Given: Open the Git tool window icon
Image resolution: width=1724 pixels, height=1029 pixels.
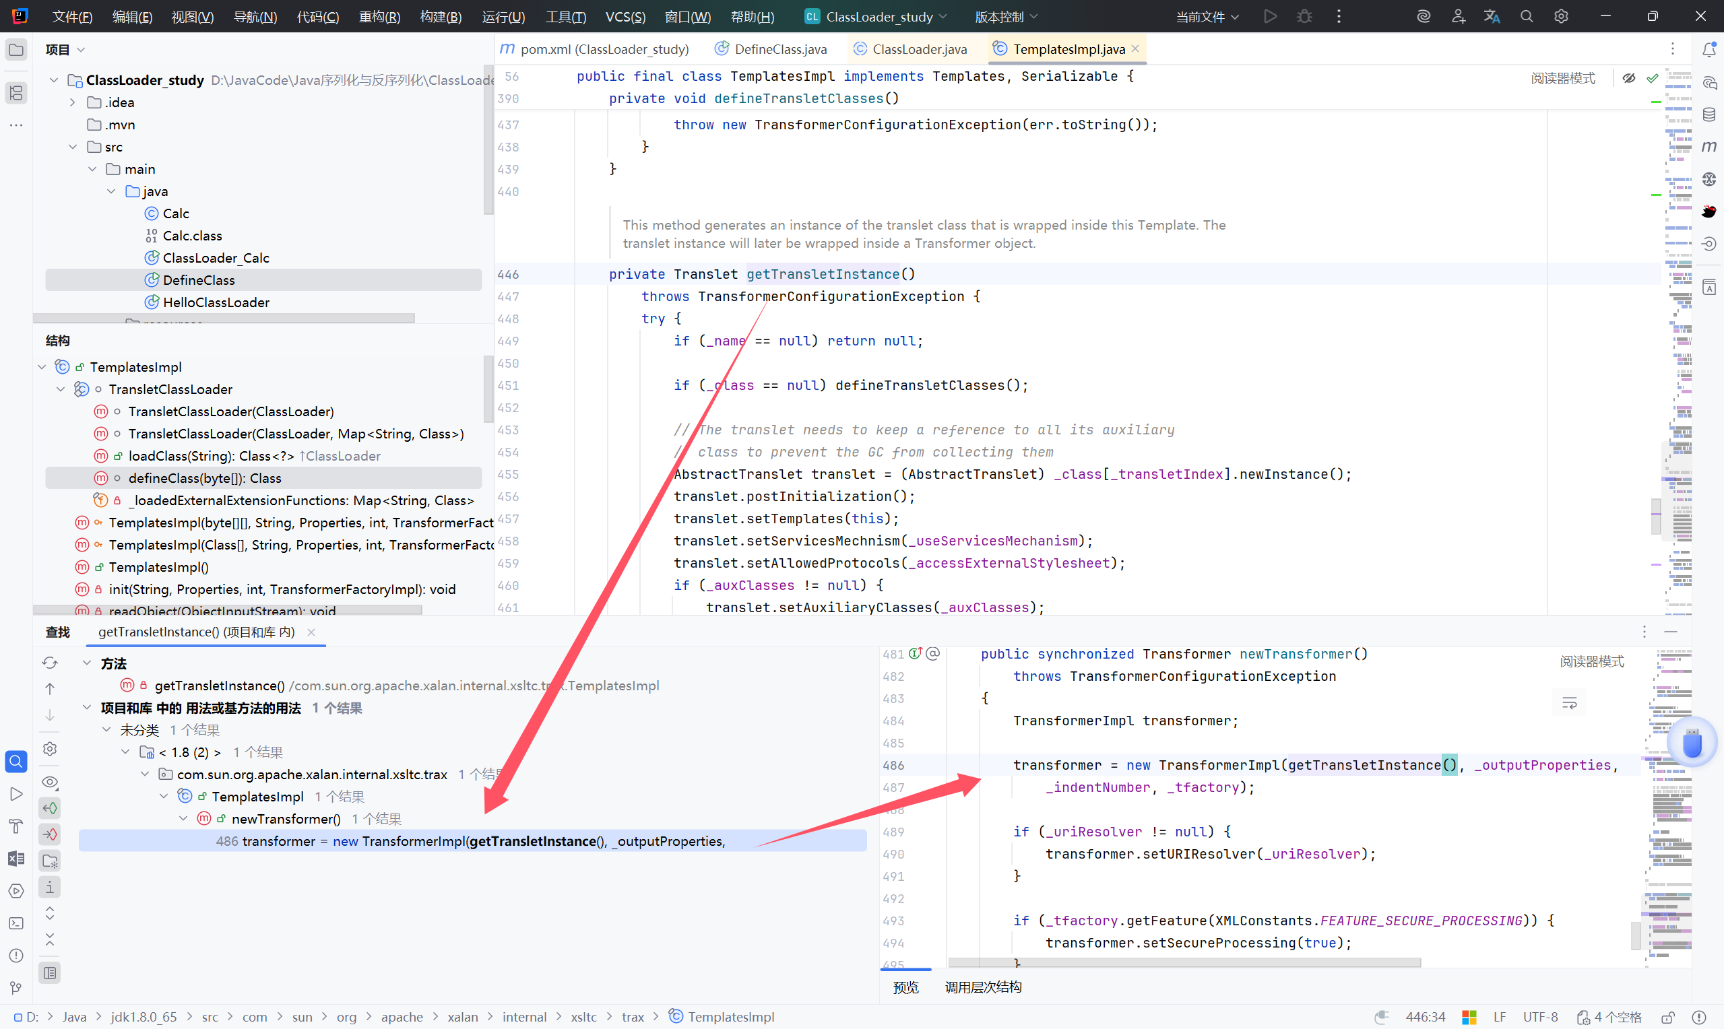Looking at the screenshot, I should click(x=16, y=987).
